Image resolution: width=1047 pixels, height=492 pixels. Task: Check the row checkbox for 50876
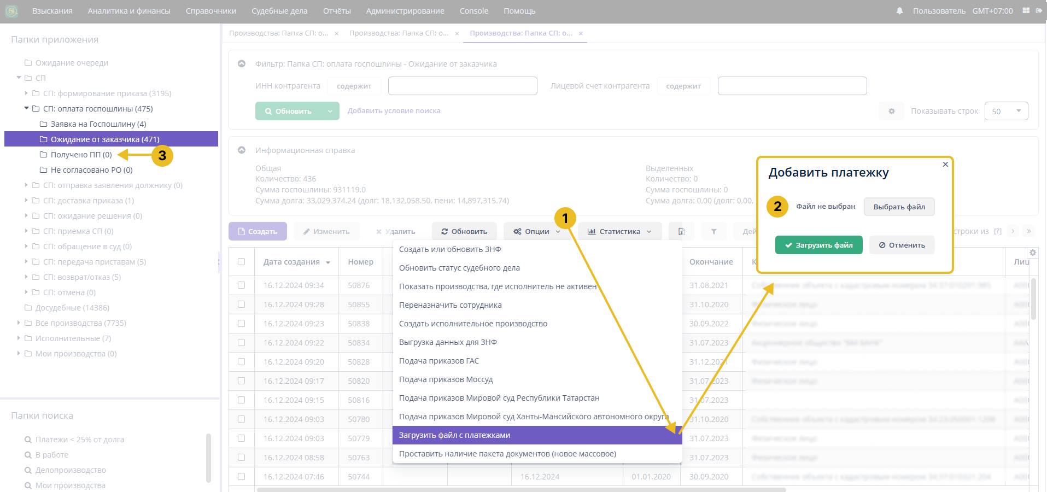pyautogui.click(x=242, y=285)
